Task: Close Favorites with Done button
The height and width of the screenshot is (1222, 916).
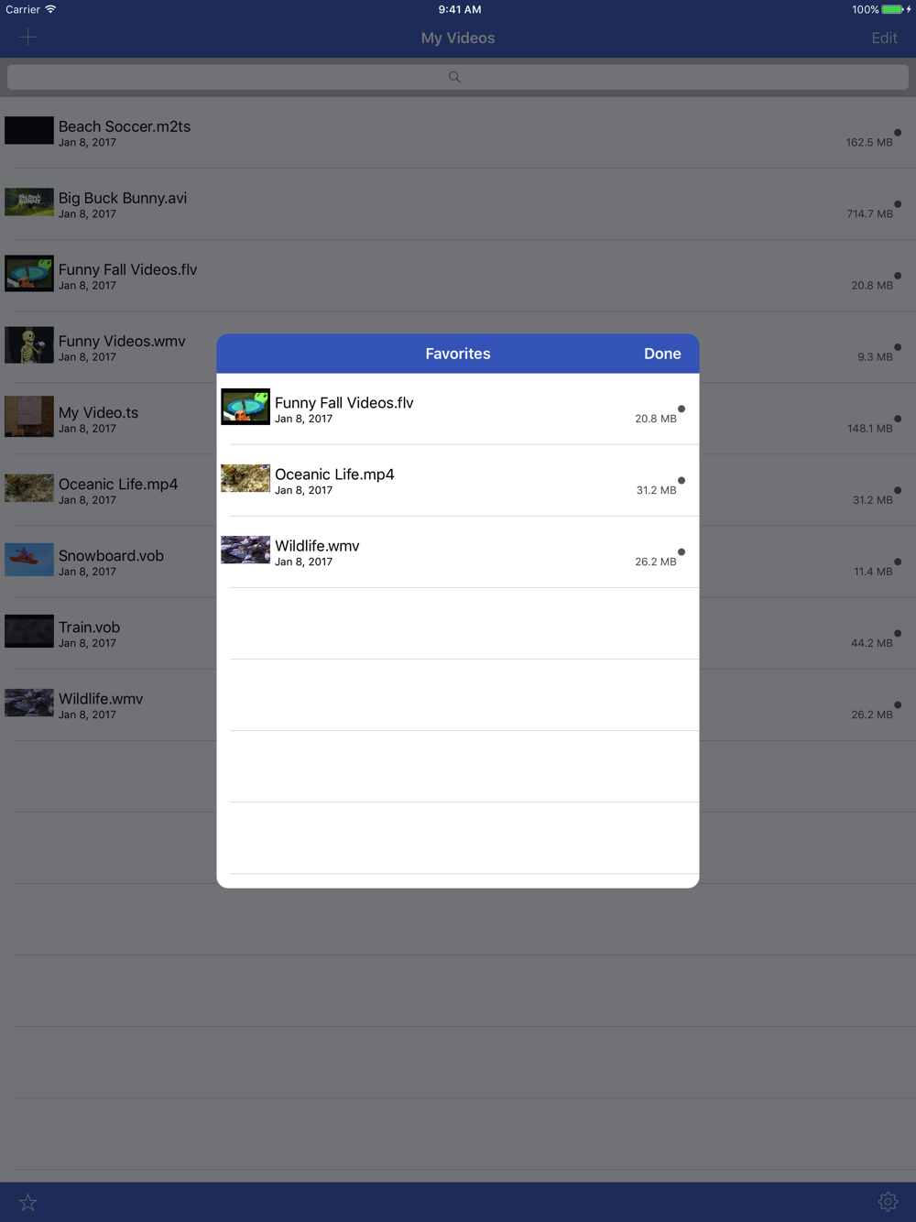Action: point(662,354)
